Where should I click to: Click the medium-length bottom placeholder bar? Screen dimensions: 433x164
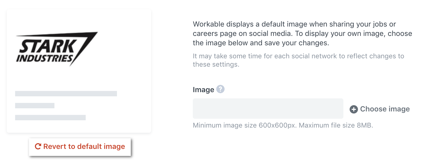50,118
